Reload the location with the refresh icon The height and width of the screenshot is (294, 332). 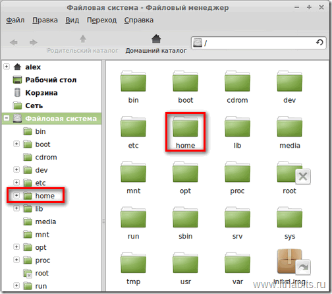pyautogui.click(x=319, y=42)
